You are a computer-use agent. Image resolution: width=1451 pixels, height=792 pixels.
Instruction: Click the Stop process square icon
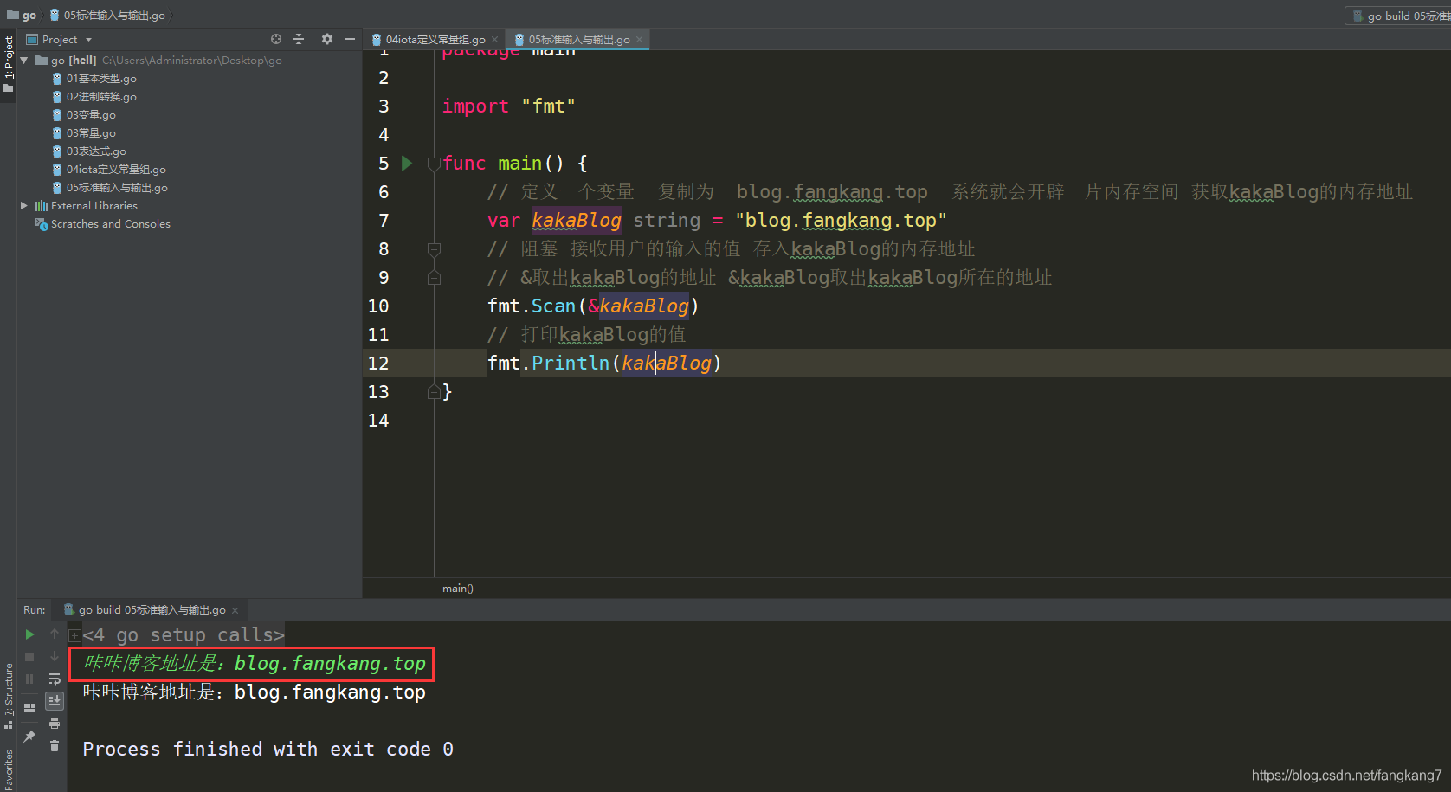(29, 657)
